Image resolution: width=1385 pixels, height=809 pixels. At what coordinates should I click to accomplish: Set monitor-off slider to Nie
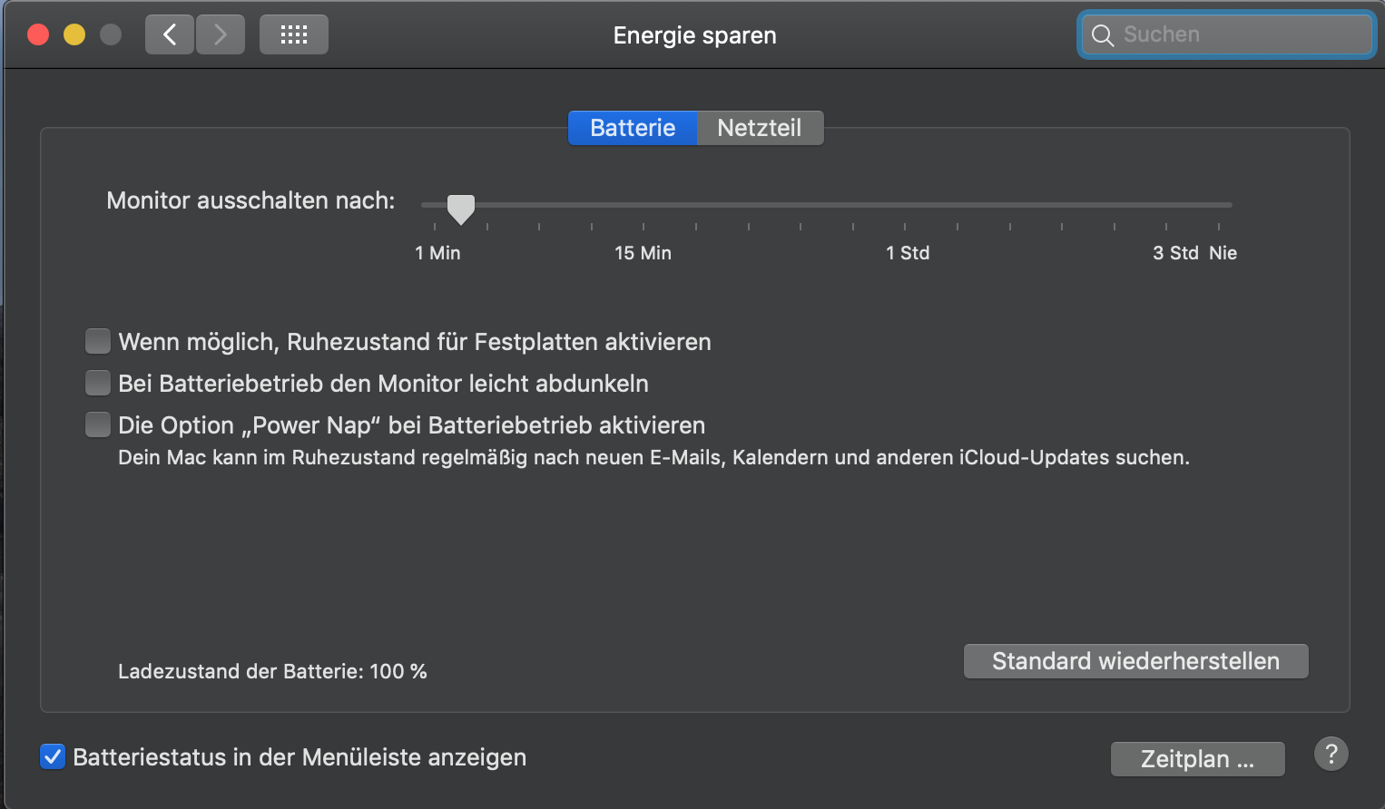tap(1219, 206)
